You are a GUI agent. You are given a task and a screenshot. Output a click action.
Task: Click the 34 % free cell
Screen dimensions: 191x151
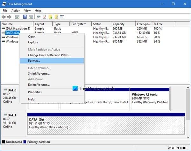click(x=157, y=42)
